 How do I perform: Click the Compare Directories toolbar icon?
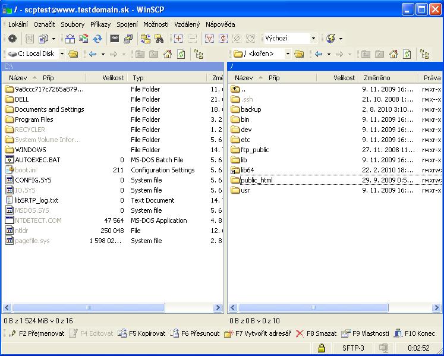(x=70, y=39)
